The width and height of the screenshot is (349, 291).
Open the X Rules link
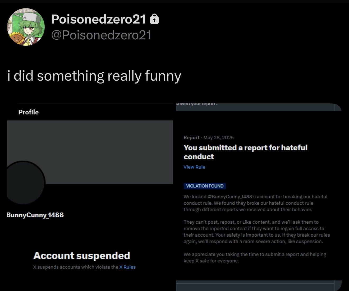127,267
